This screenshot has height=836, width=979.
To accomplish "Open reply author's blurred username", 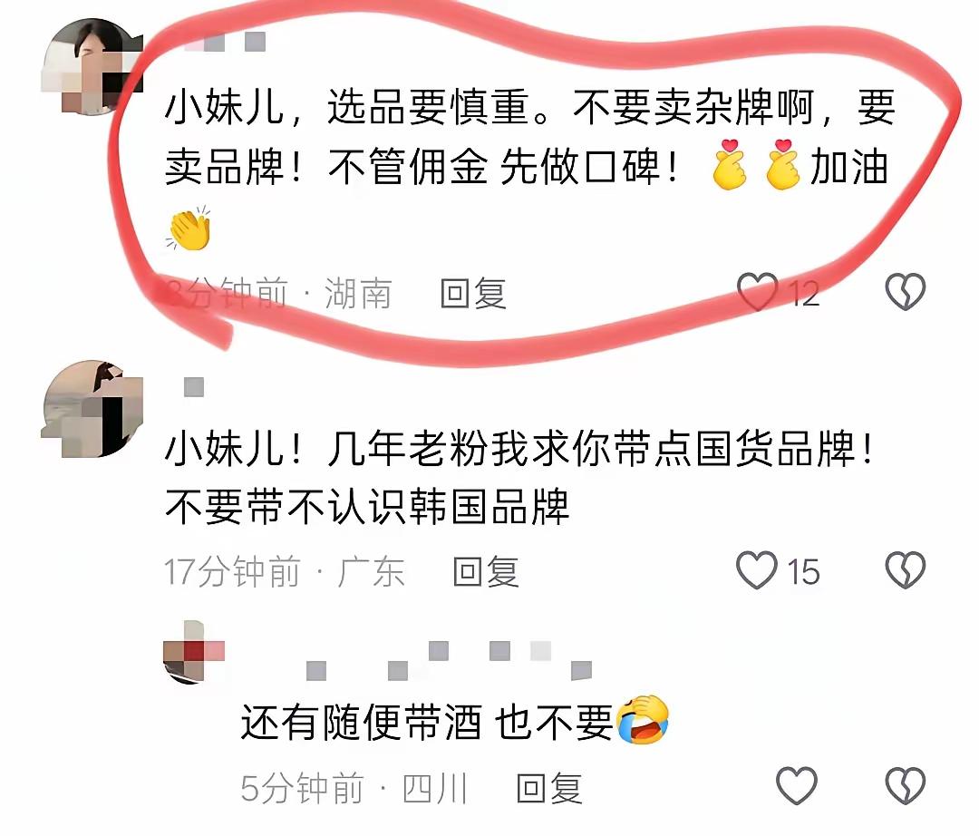I will pos(449,661).
